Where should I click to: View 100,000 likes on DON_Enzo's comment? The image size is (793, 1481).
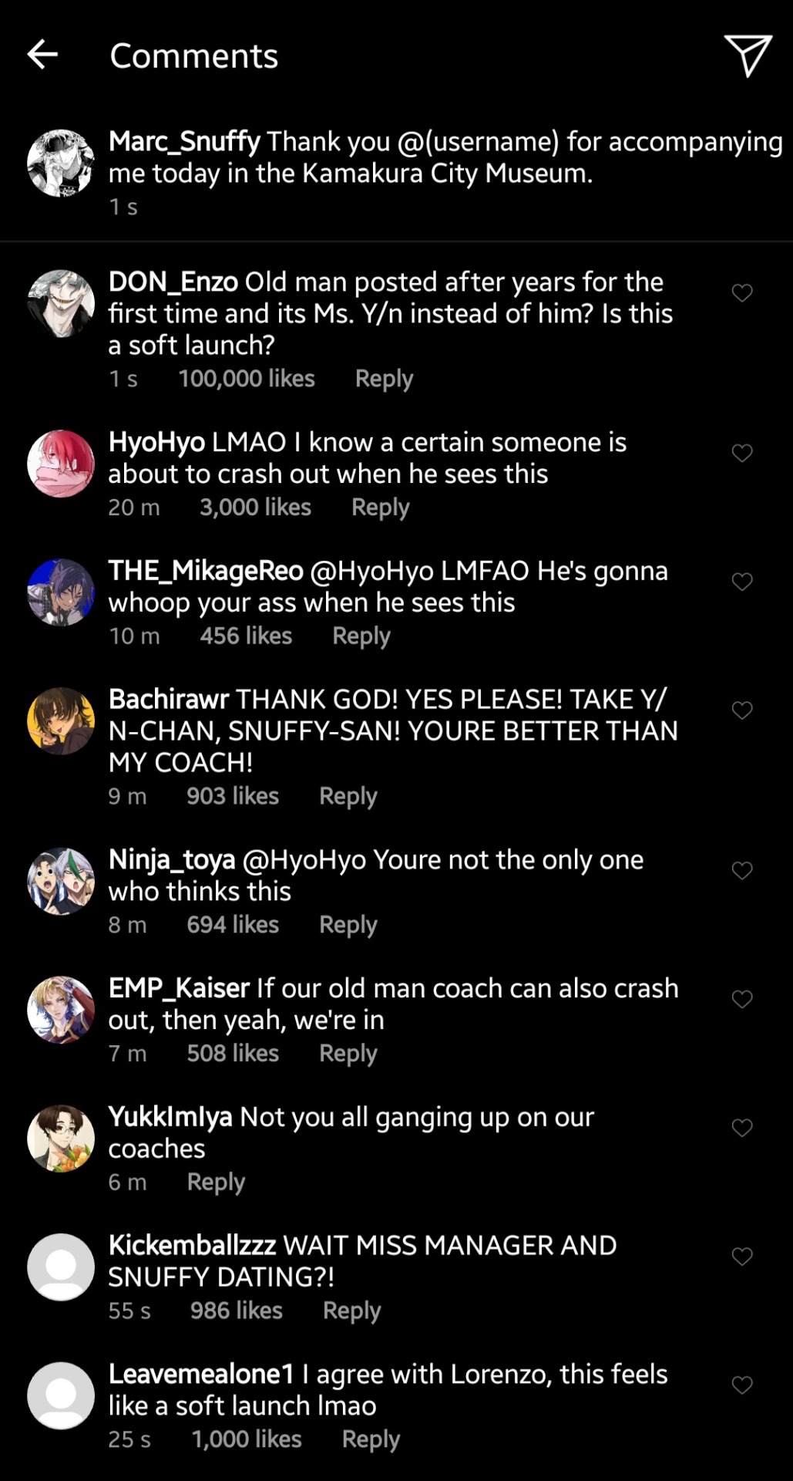point(247,379)
